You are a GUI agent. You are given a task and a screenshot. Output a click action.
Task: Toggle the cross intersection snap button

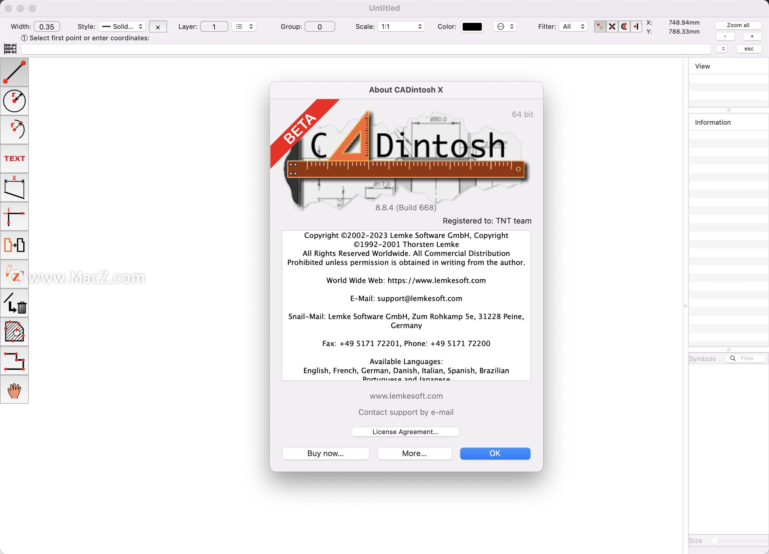click(612, 26)
